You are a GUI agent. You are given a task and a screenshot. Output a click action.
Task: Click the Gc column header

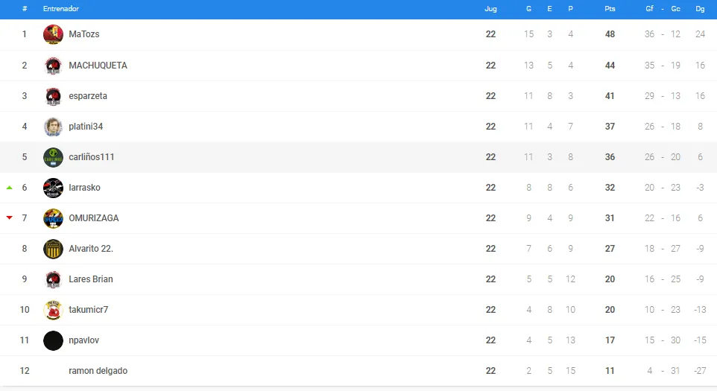(x=675, y=9)
